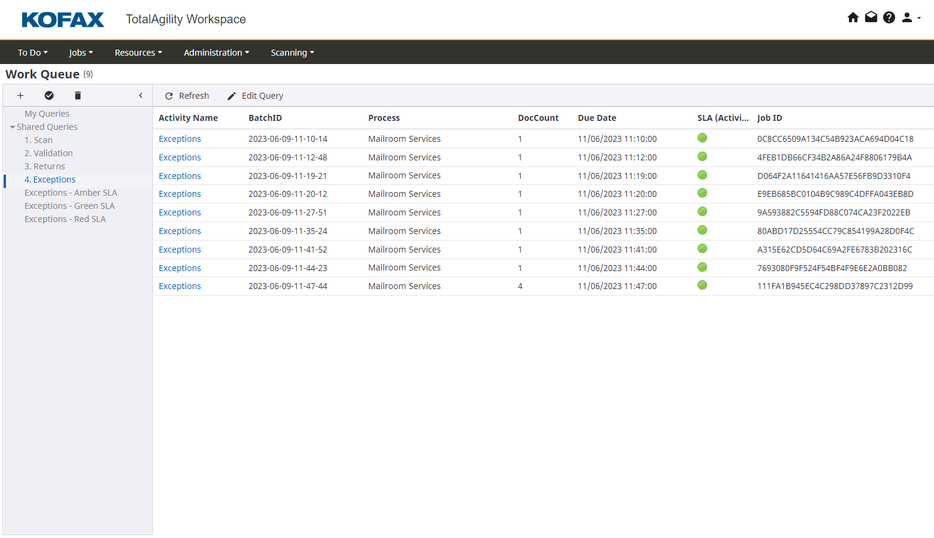Select the 4. Exceptions query
The width and height of the screenshot is (934, 538).
click(50, 180)
